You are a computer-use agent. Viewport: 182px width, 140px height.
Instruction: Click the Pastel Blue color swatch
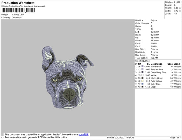tap(143, 66)
